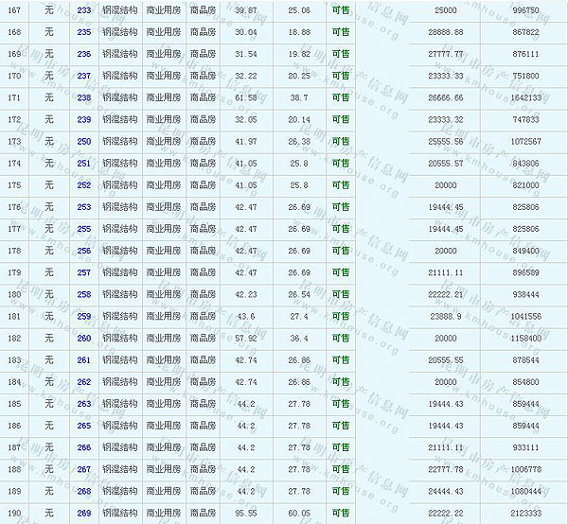This screenshot has height=524, width=568.
Task: Click room number 260 link
Action: (x=84, y=339)
